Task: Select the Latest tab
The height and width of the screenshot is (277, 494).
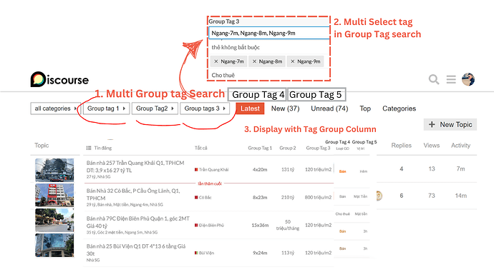Action: coord(250,109)
